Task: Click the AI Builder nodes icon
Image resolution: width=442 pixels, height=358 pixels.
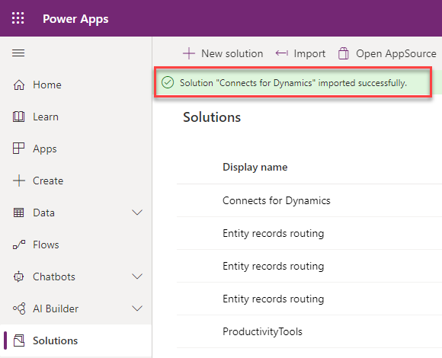Action: click(19, 308)
